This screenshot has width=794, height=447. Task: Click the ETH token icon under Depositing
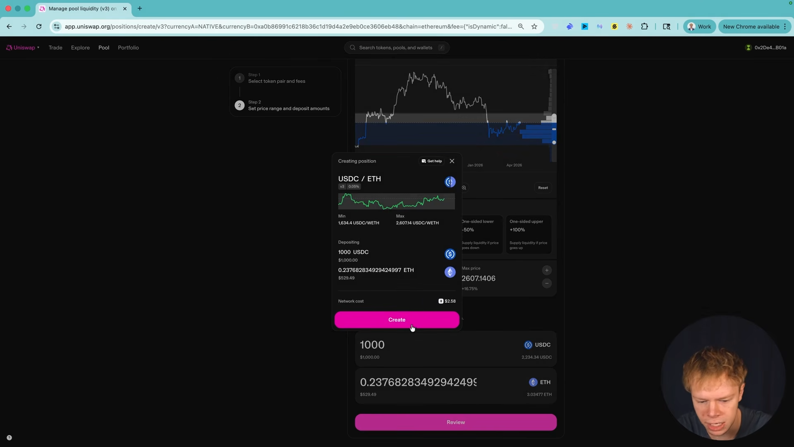coord(450,272)
